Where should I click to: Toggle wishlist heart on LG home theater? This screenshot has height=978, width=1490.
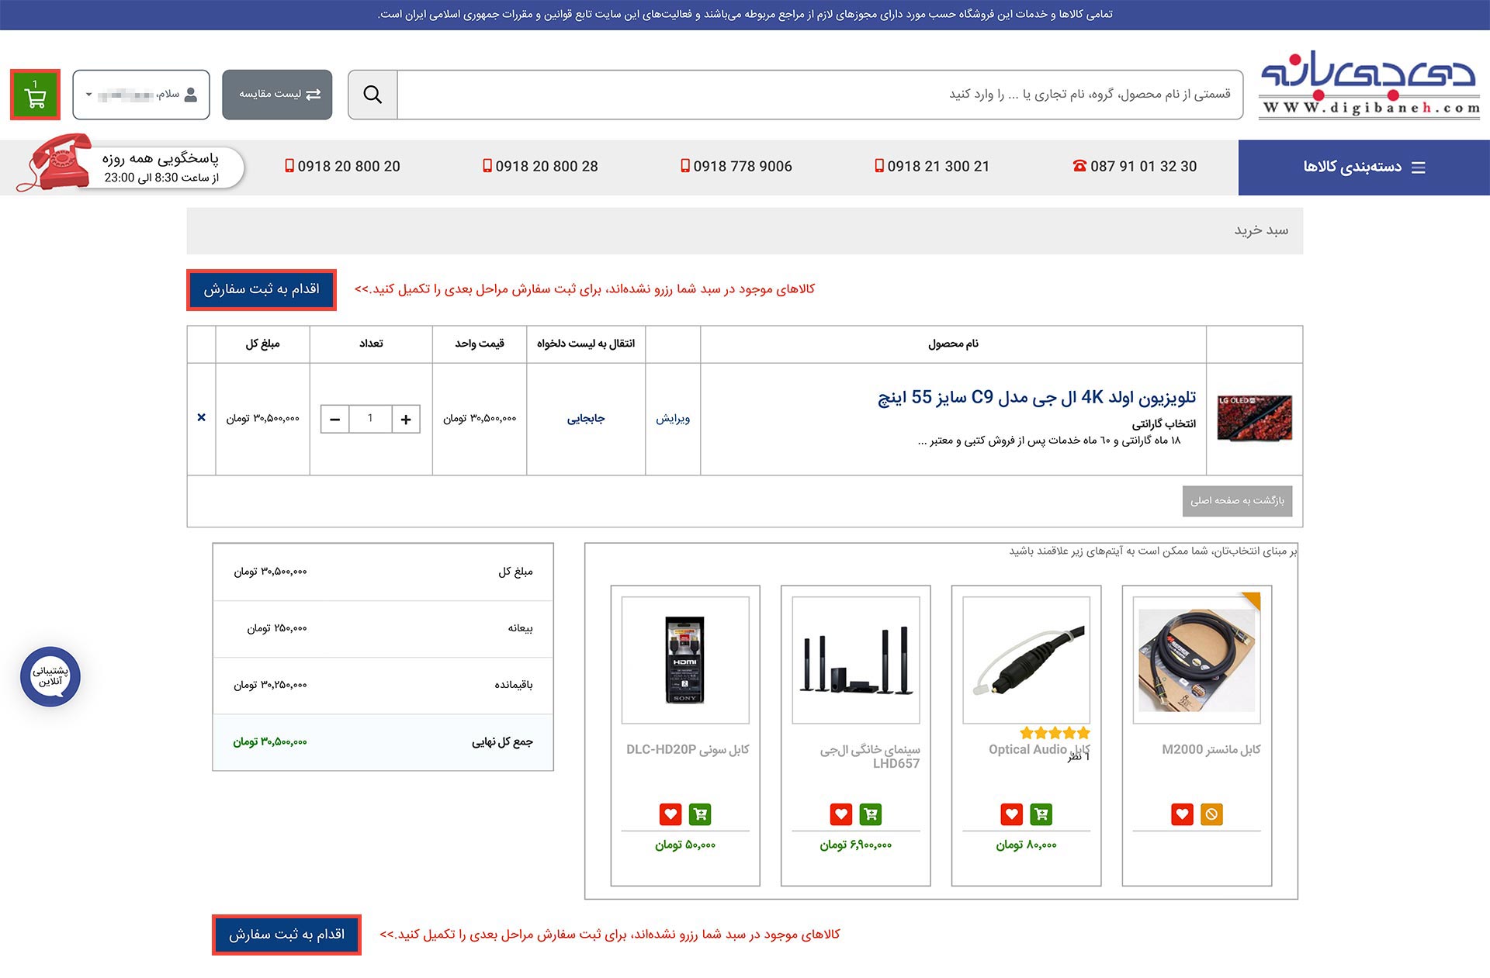[840, 814]
